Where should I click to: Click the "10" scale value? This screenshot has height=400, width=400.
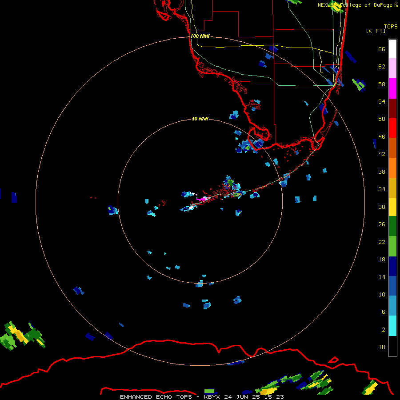pos(382,294)
